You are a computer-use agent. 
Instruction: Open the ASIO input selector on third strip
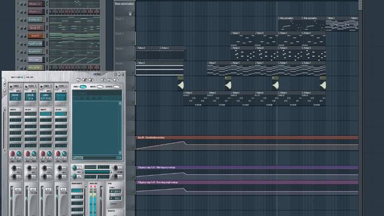pos(46,97)
